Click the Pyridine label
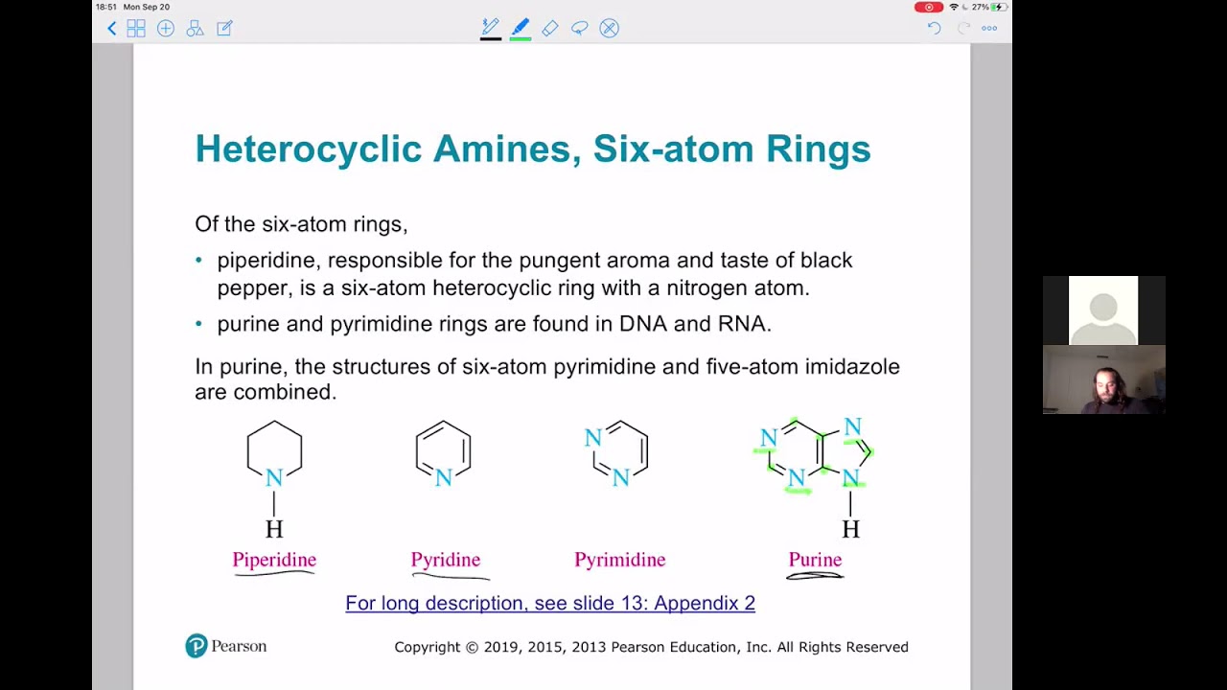The height and width of the screenshot is (690, 1227). point(446,560)
